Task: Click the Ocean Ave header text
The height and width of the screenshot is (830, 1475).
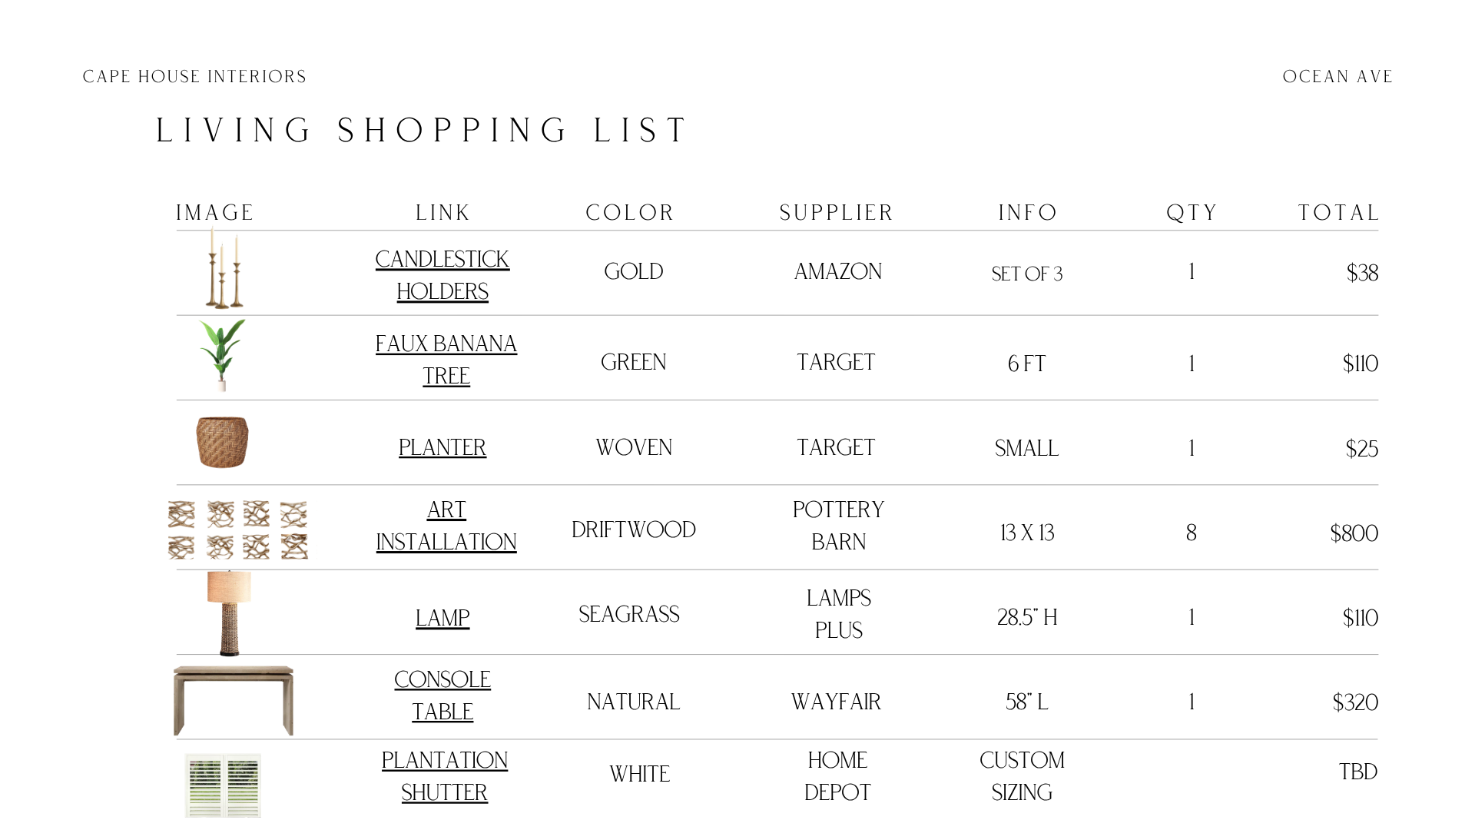Action: point(1337,77)
